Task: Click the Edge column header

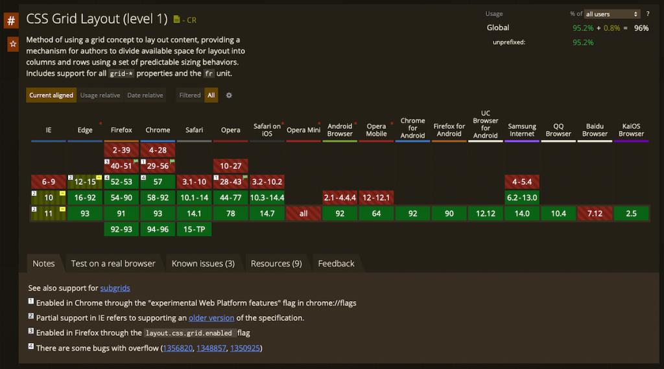Action: coord(85,130)
